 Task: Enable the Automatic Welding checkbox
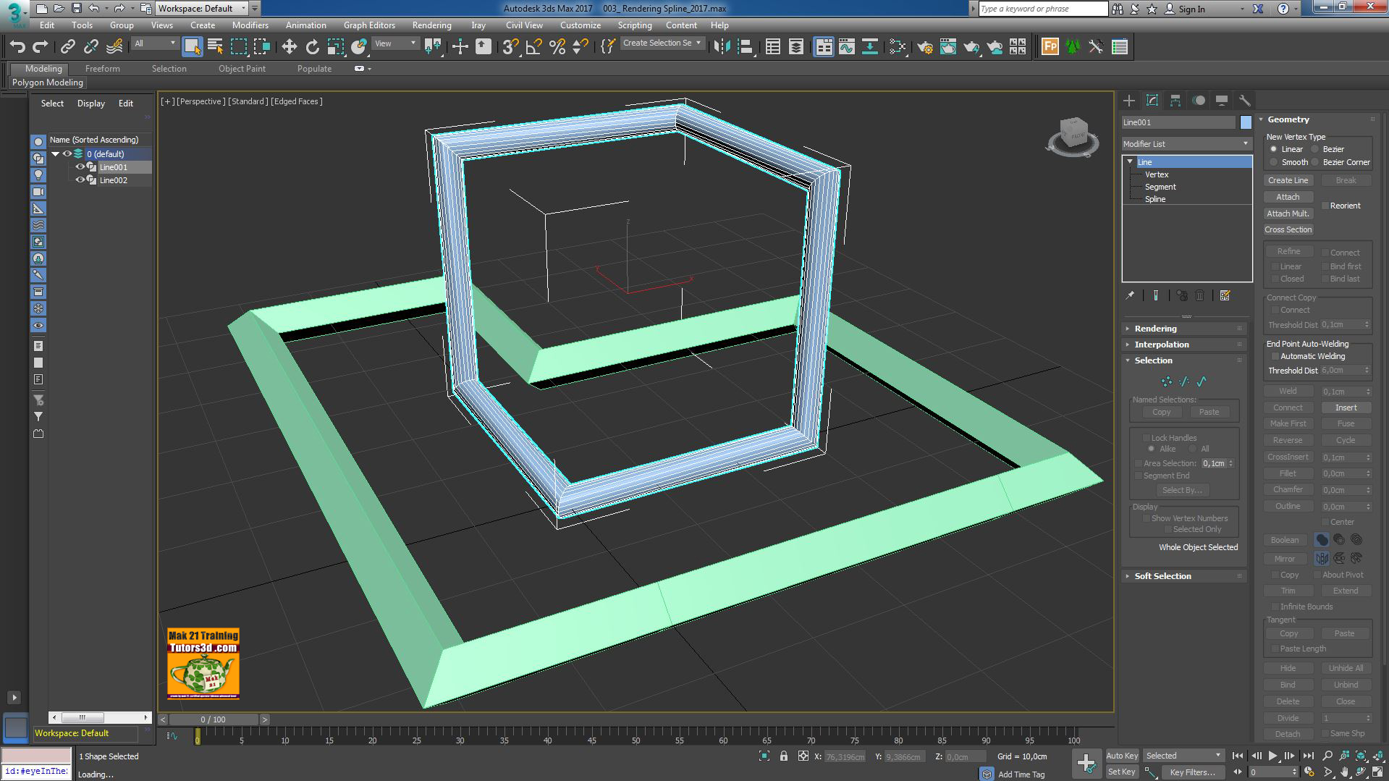click(x=1275, y=356)
